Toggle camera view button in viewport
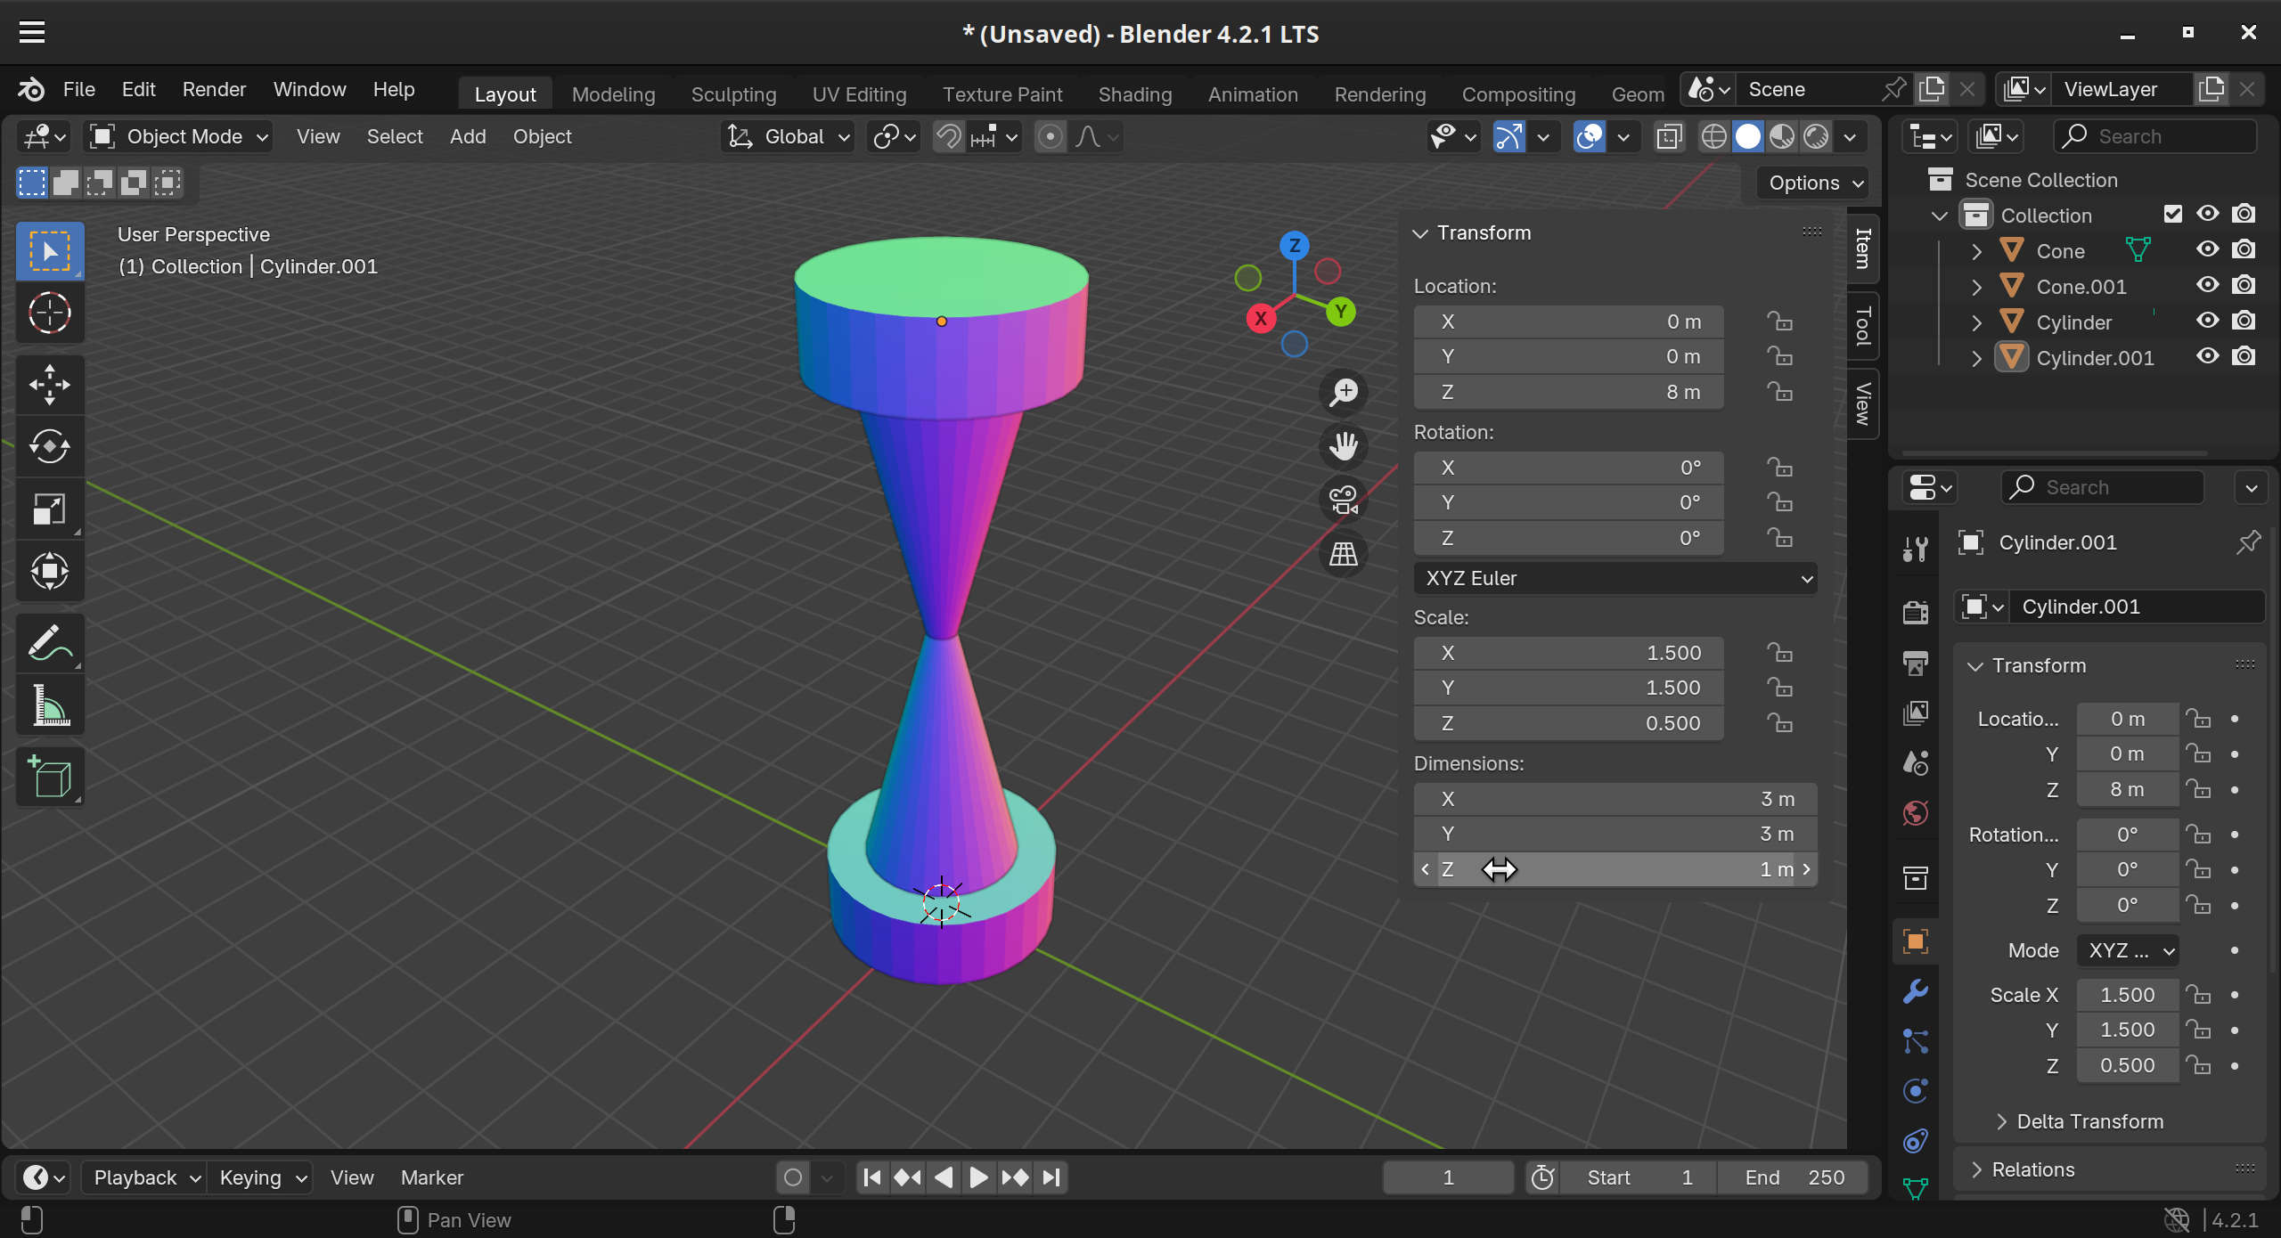 click(1343, 500)
